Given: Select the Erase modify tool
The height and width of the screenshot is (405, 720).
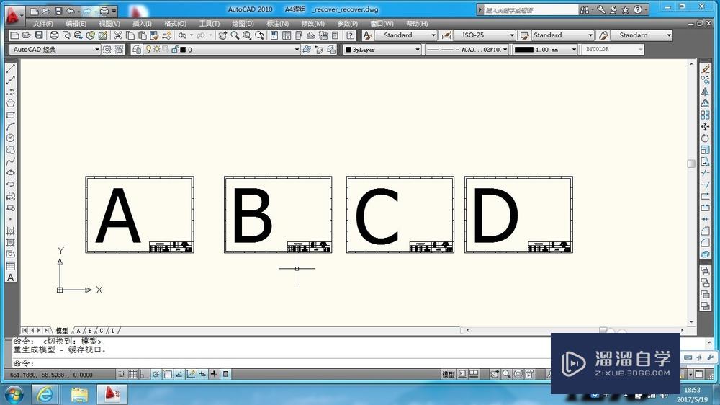Looking at the screenshot, I should coord(706,68).
